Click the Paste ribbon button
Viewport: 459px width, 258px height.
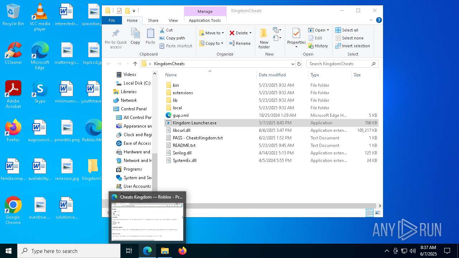150,37
